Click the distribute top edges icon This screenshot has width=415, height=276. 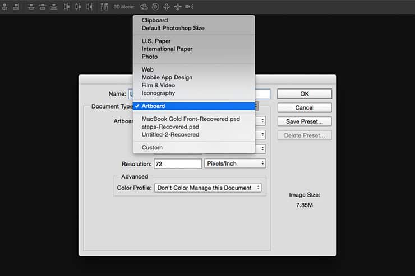31,7
